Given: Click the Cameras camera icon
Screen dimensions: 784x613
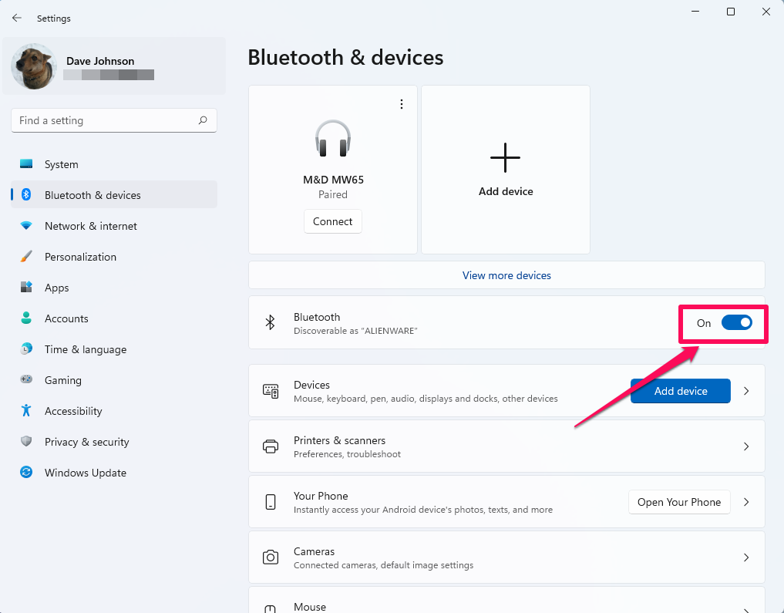Looking at the screenshot, I should [x=271, y=557].
